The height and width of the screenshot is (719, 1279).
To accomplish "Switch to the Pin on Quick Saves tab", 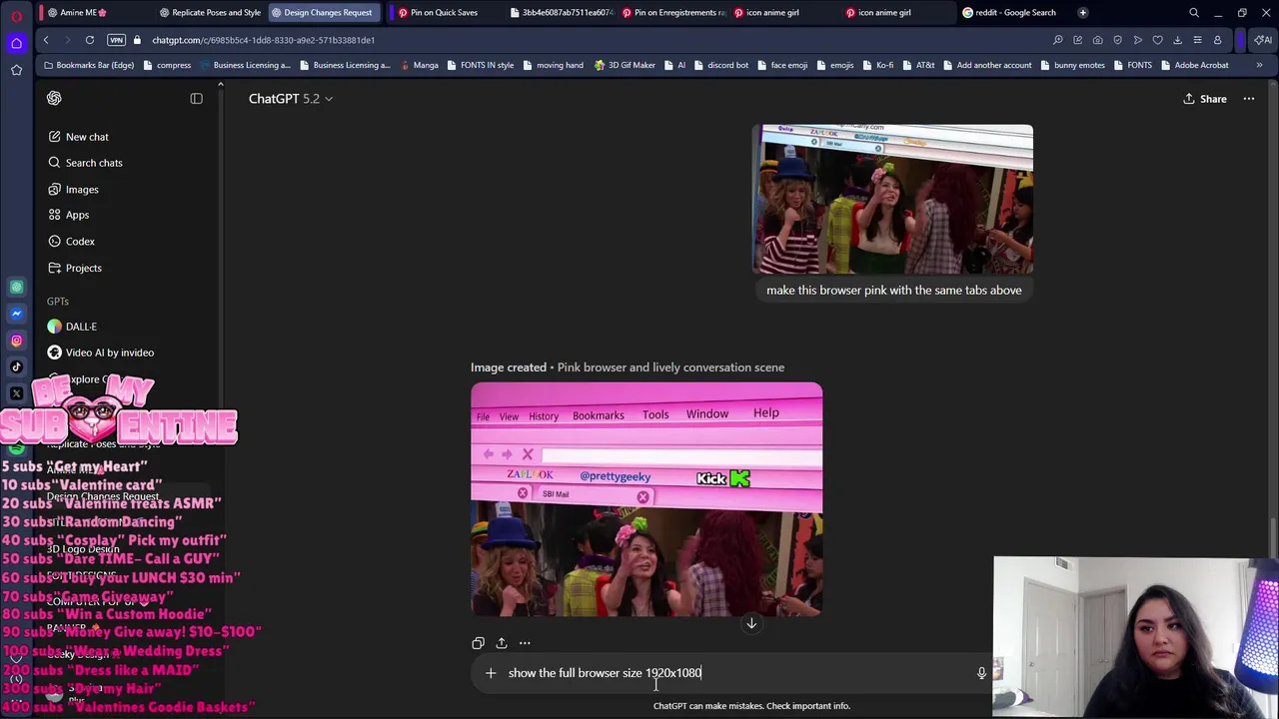I will pos(438,13).
